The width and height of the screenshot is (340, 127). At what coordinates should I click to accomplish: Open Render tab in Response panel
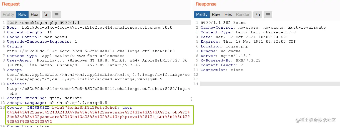(243, 15)
